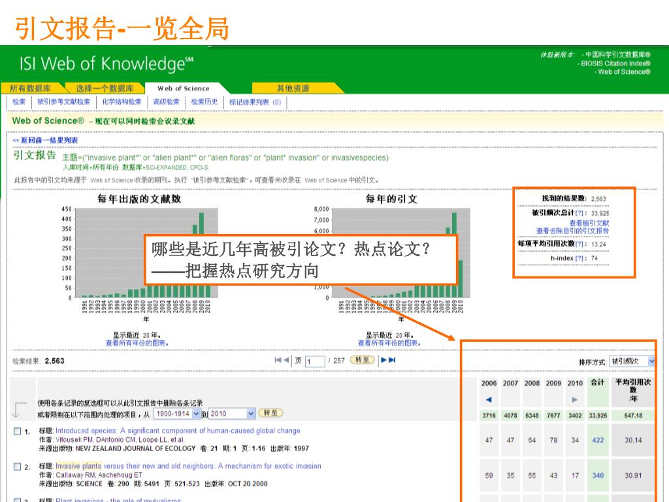The image size is (669, 502).
Task: Open BIOSIS Citation Index link in header
Action: point(615,63)
